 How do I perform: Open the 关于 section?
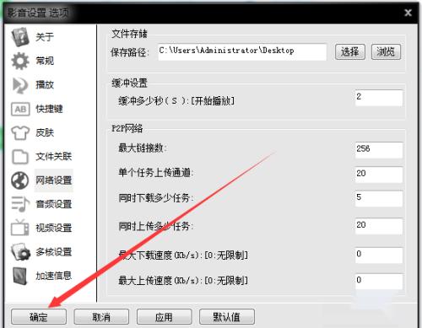(45, 37)
